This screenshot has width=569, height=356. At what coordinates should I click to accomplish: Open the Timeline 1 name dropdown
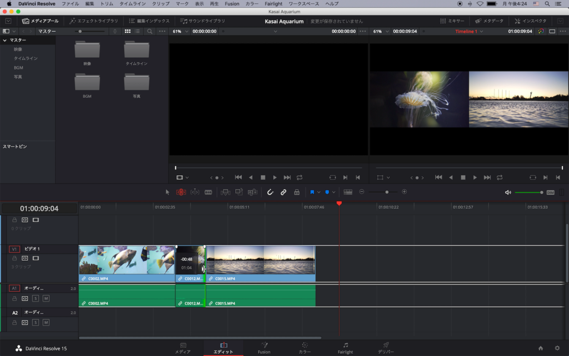(x=469, y=32)
